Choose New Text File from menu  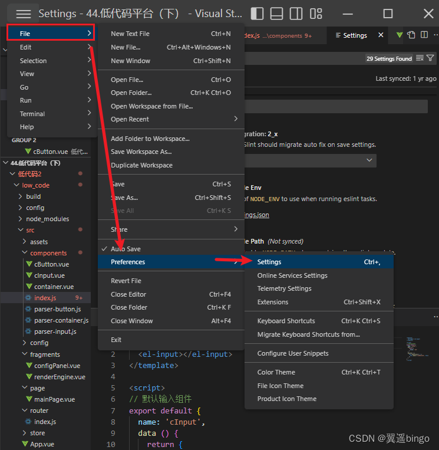[171, 34]
